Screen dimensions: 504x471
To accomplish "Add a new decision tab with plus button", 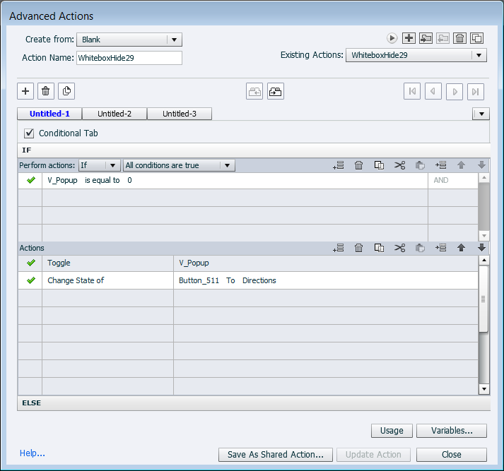I will tap(25, 90).
